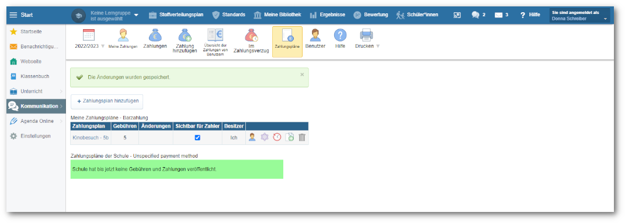The image size is (625, 223).
Task: Expand the Drucken dropdown arrow
Action: point(378,46)
